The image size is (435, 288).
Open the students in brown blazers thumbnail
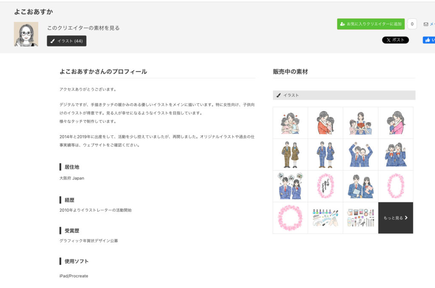290,154
